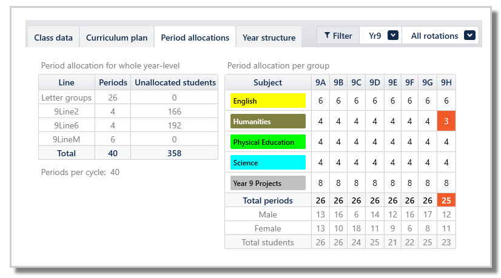
Task: Switch to the Class data tab
Action: tap(53, 38)
